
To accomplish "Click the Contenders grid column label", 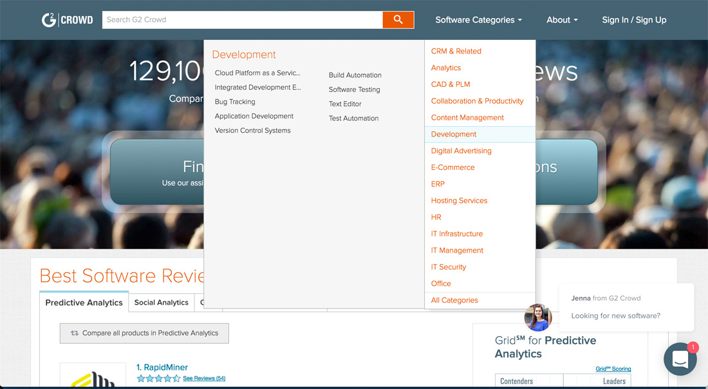I will tap(517, 381).
